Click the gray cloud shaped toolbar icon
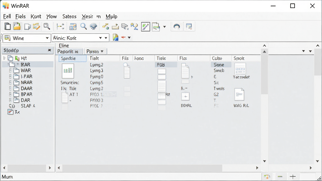This screenshot has width=322, height=181. (x=93, y=26)
